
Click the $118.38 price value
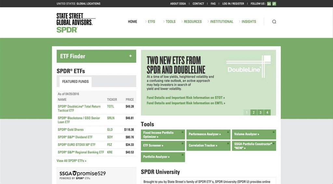click(129, 129)
